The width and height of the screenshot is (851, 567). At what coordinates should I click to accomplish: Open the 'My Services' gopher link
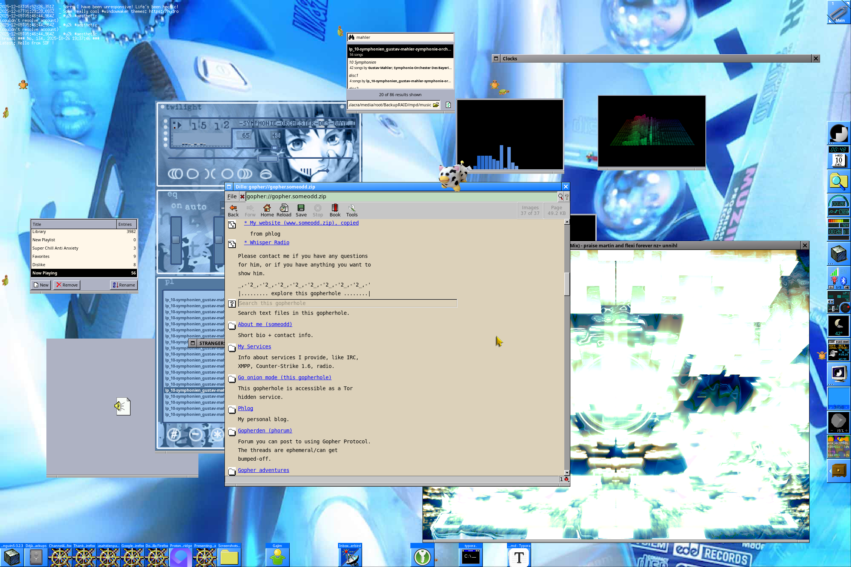coord(254,346)
